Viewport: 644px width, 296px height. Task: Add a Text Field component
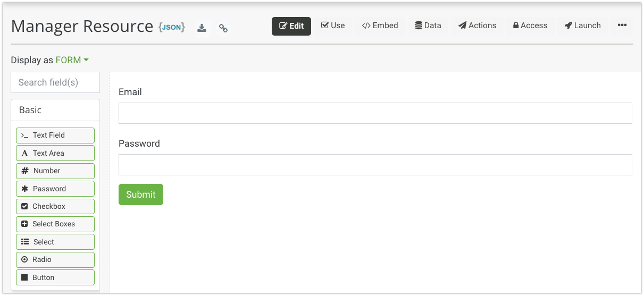pos(55,135)
